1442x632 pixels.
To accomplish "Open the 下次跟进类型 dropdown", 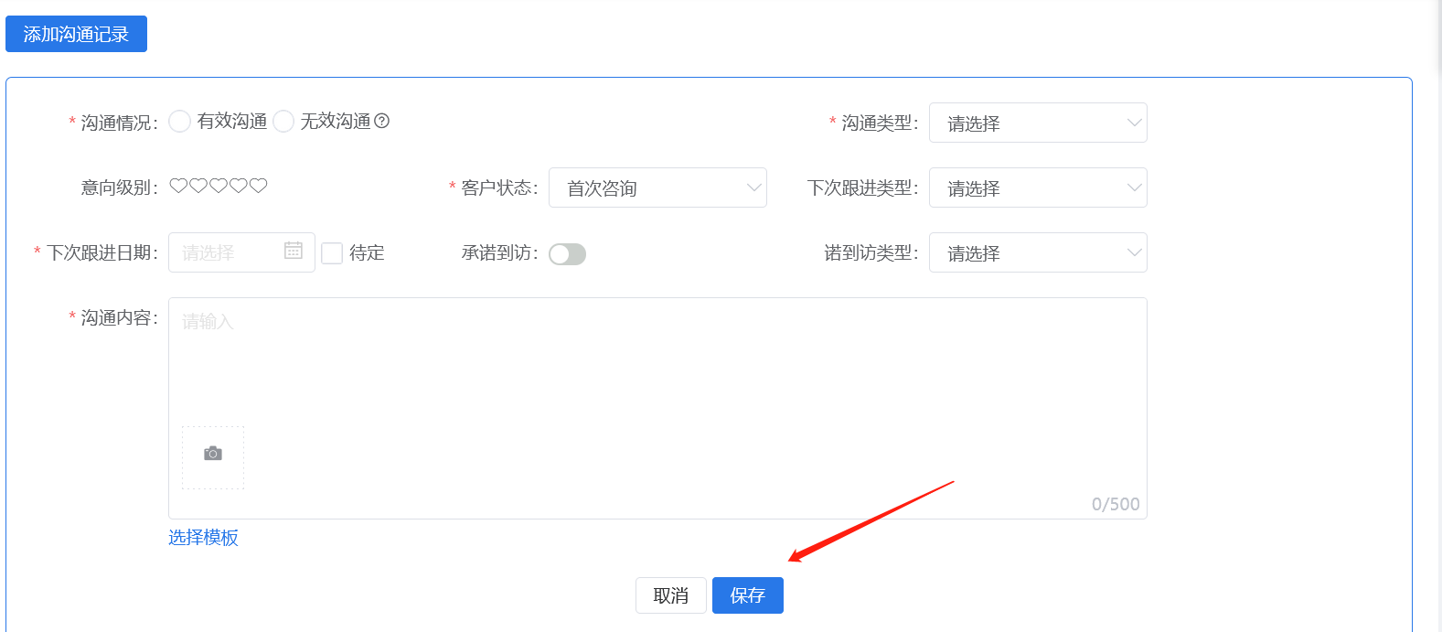I will point(1038,187).
